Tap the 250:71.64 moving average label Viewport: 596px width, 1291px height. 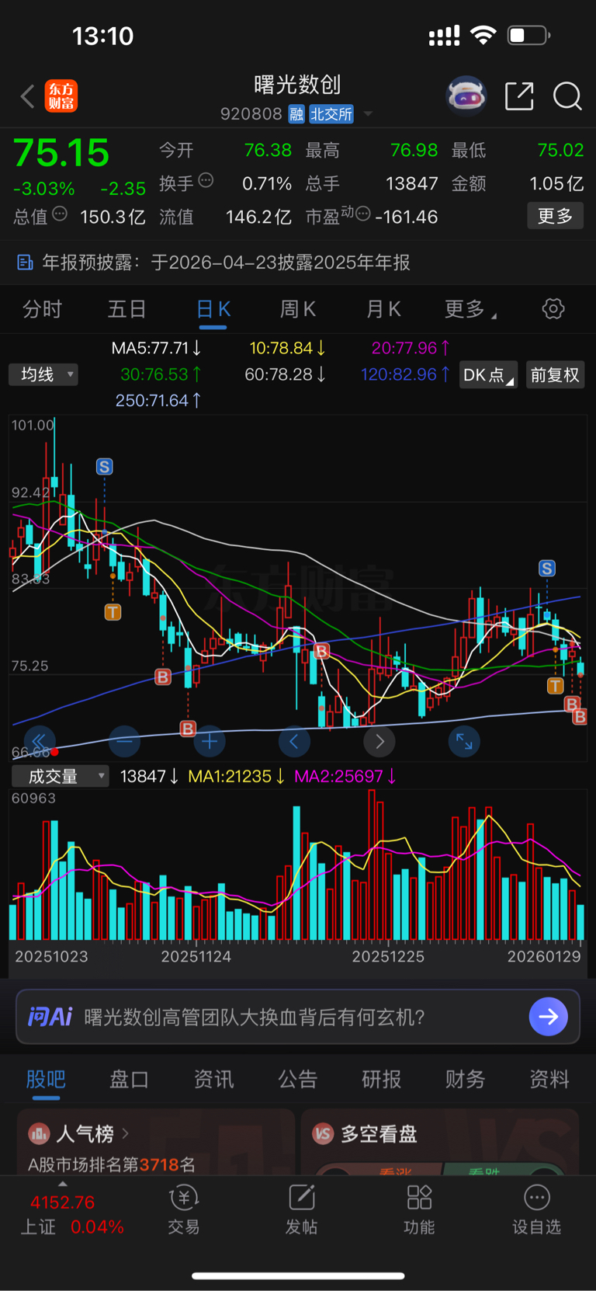pyautogui.click(x=158, y=401)
